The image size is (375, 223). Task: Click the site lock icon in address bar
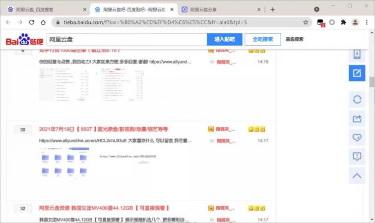58,22
